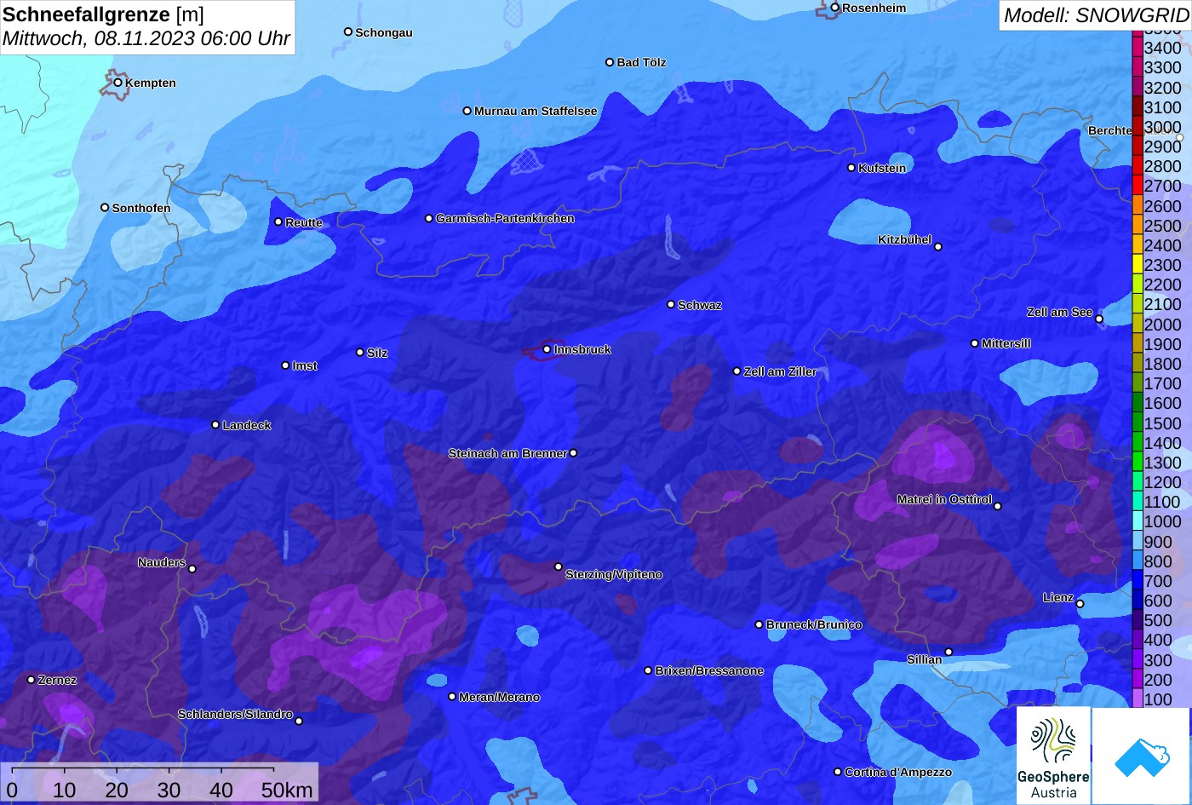Click the Sonthofen town label
Viewport: 1192px width, 805px height.
click(x=141, y=208)
